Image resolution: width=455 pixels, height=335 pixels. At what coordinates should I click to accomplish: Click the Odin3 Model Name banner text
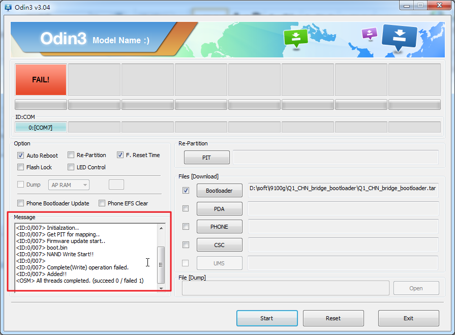tap(95, 39)
